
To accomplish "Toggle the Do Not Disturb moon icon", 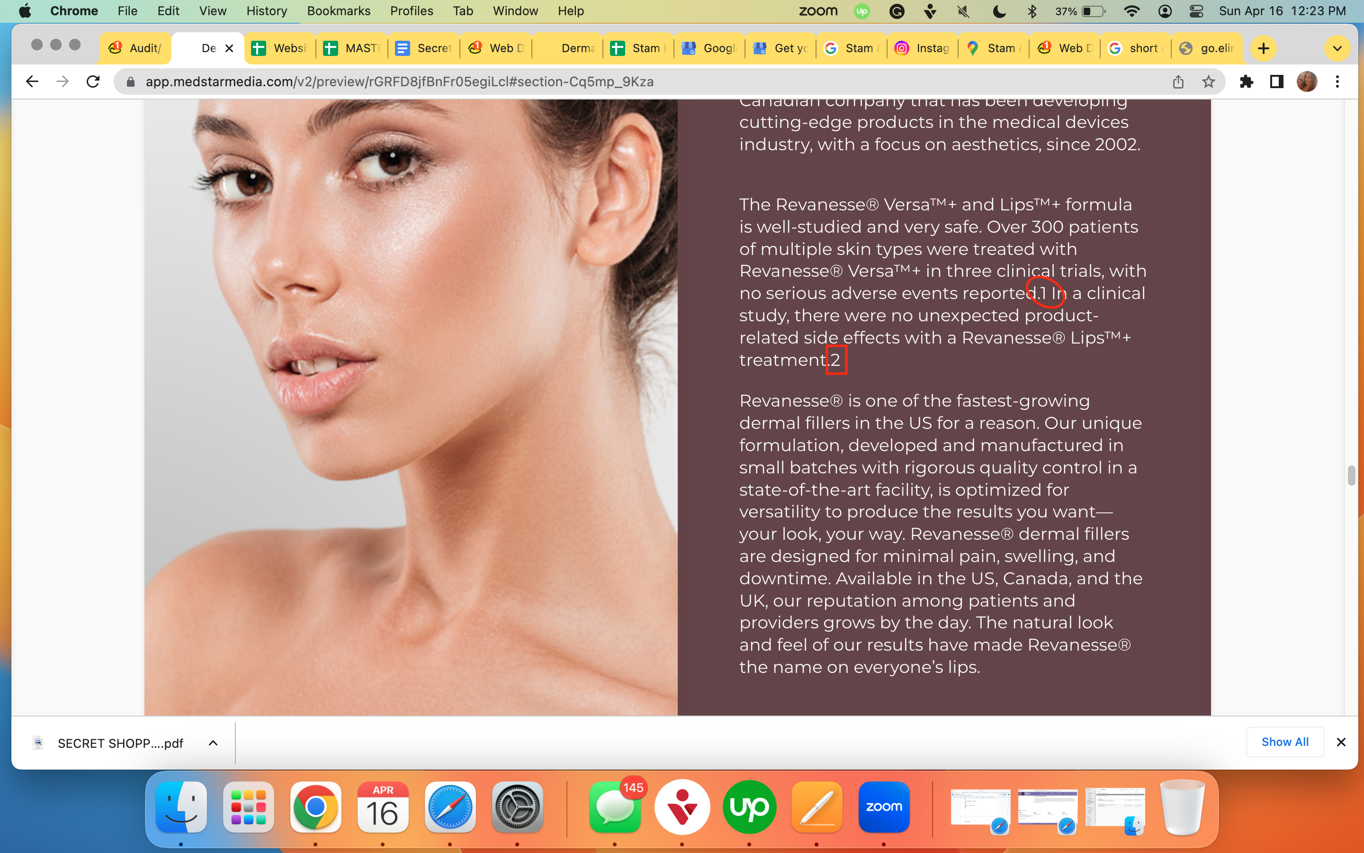I will pyautogui.click(x=999, y=11).
